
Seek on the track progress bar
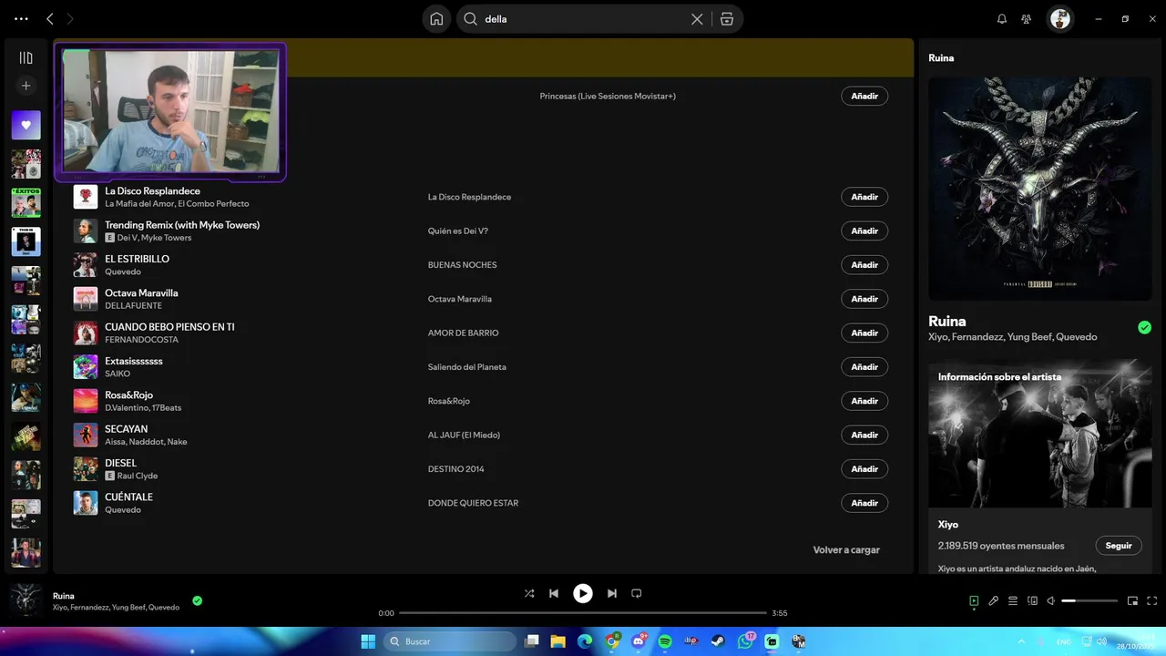coord(583,613)
